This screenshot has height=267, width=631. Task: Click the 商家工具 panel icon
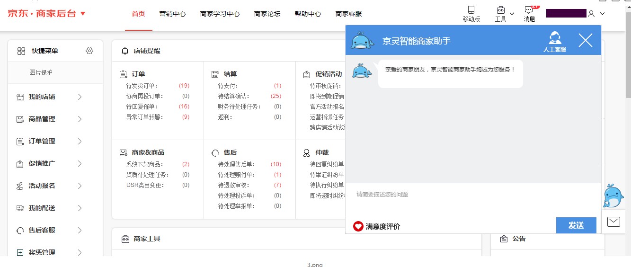(125, 239)
